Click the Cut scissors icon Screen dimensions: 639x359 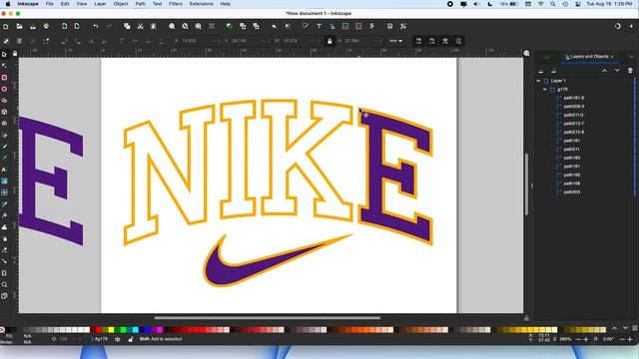tap(140, 27)
